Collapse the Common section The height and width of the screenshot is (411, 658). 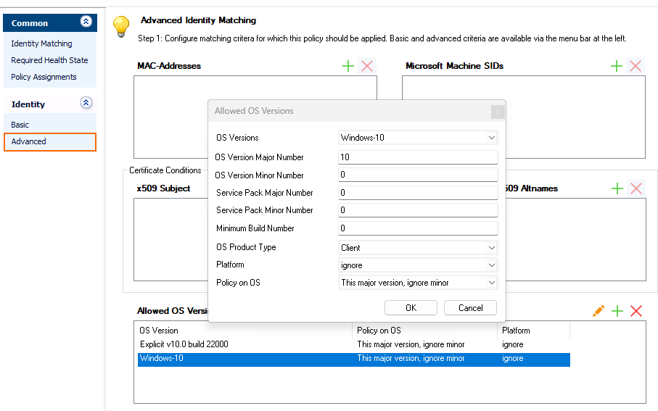[x=86, y=22]
